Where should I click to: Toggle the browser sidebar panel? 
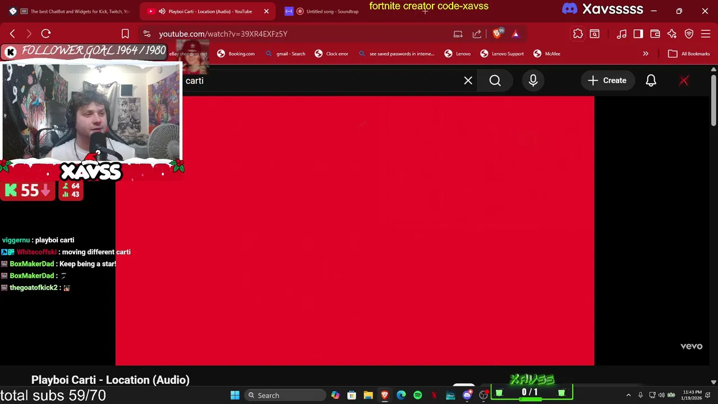[x=638, y=34]
